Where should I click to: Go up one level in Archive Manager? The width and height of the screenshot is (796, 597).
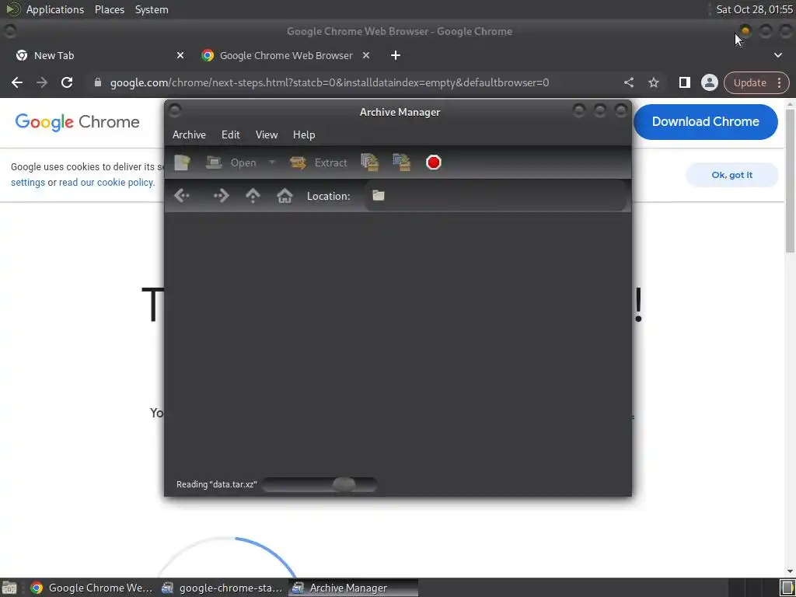253,195
